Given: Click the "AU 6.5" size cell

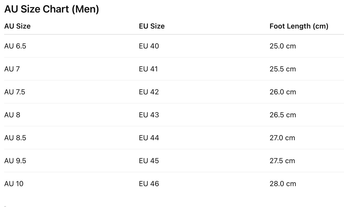Looking at the screenshot, I should point(15,46).
